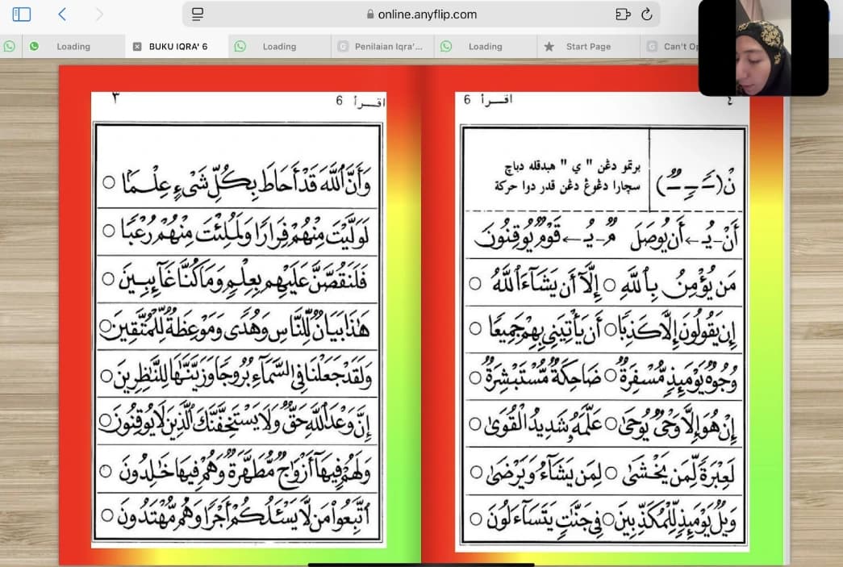Screen dimensions: 843x567
Task: Reload the page with the refresh icon
Action: pos(647,15)
